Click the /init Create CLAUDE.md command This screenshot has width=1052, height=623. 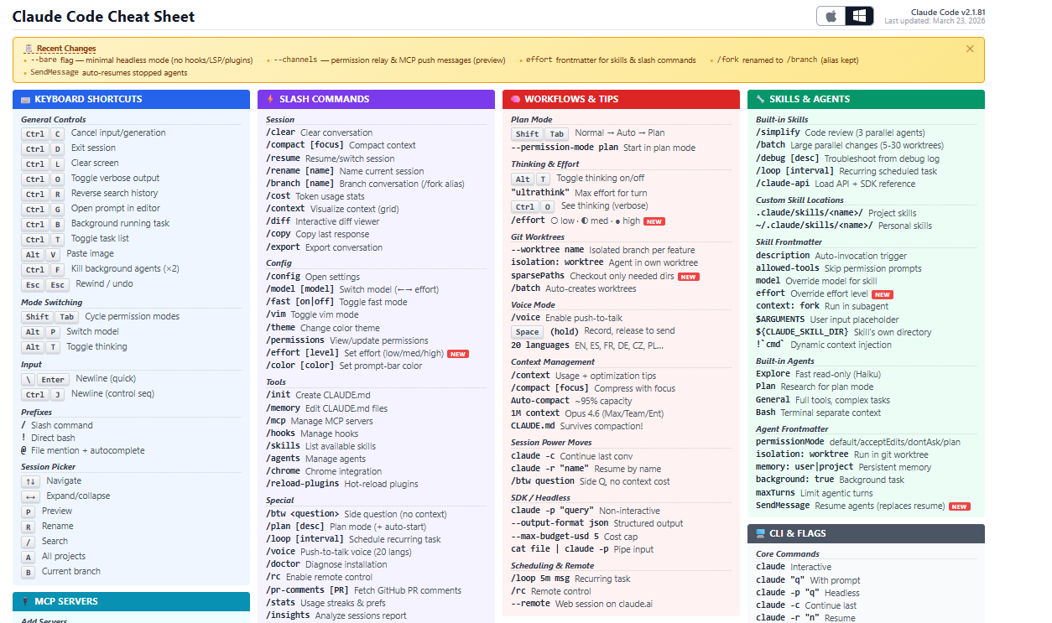[x=318, y=395]
